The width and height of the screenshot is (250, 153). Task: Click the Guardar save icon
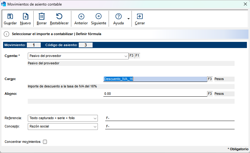tap(10, 16)
